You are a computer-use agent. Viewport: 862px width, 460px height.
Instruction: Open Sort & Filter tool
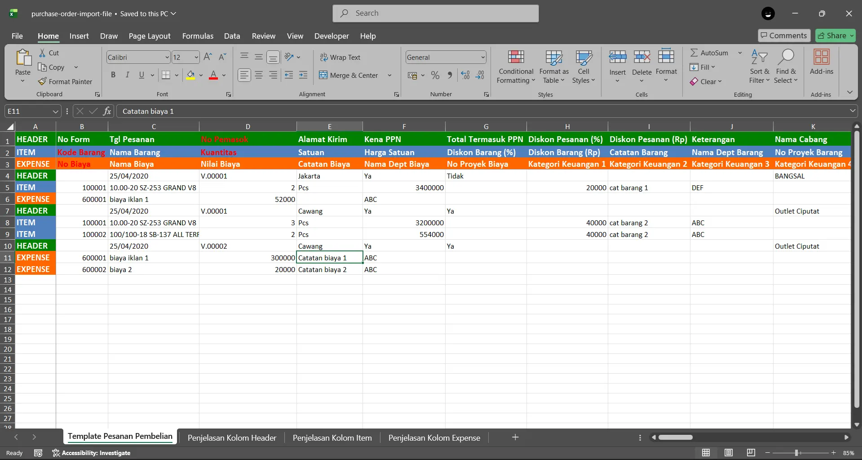[x=759, y=67]
